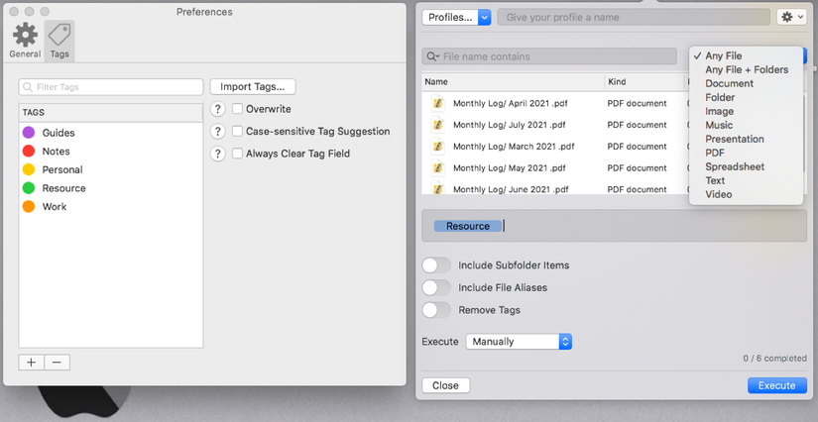
Task: Open the Execute Manually dropdown
Action: coord(519,342)
